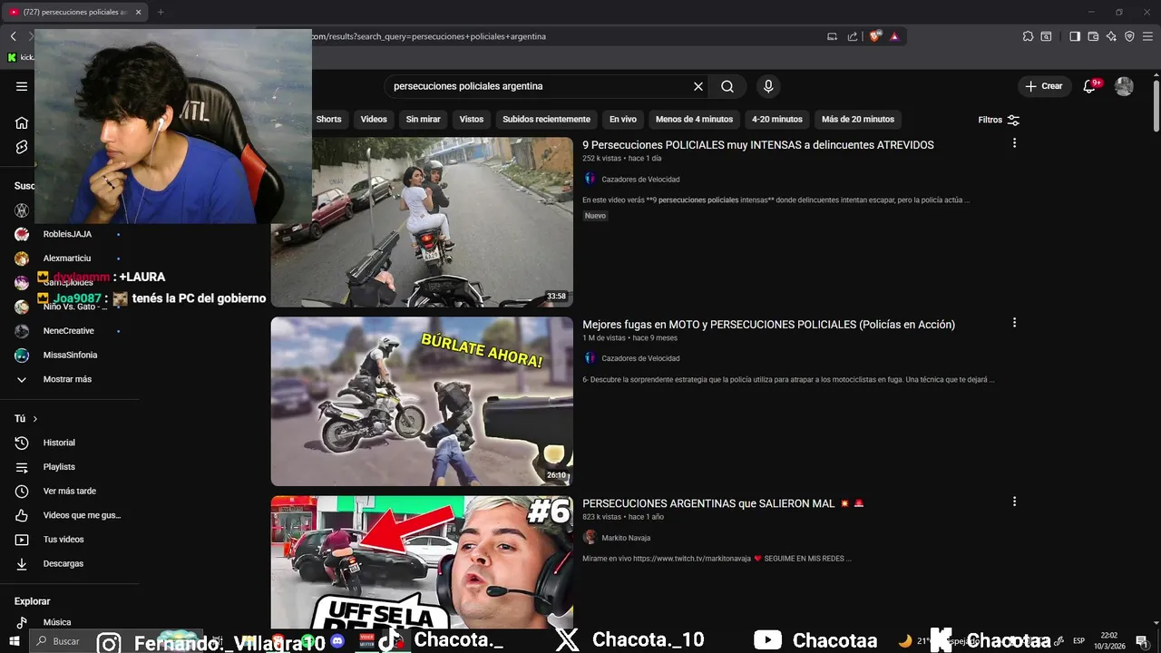The width and height of the screenshot is (1161, 653).
Task: Open the Shorts sidebar icon
Action: pyautogui.click(x=22, y=147)
